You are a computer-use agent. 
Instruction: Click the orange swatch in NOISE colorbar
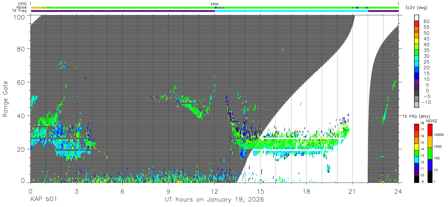(430, 141)
